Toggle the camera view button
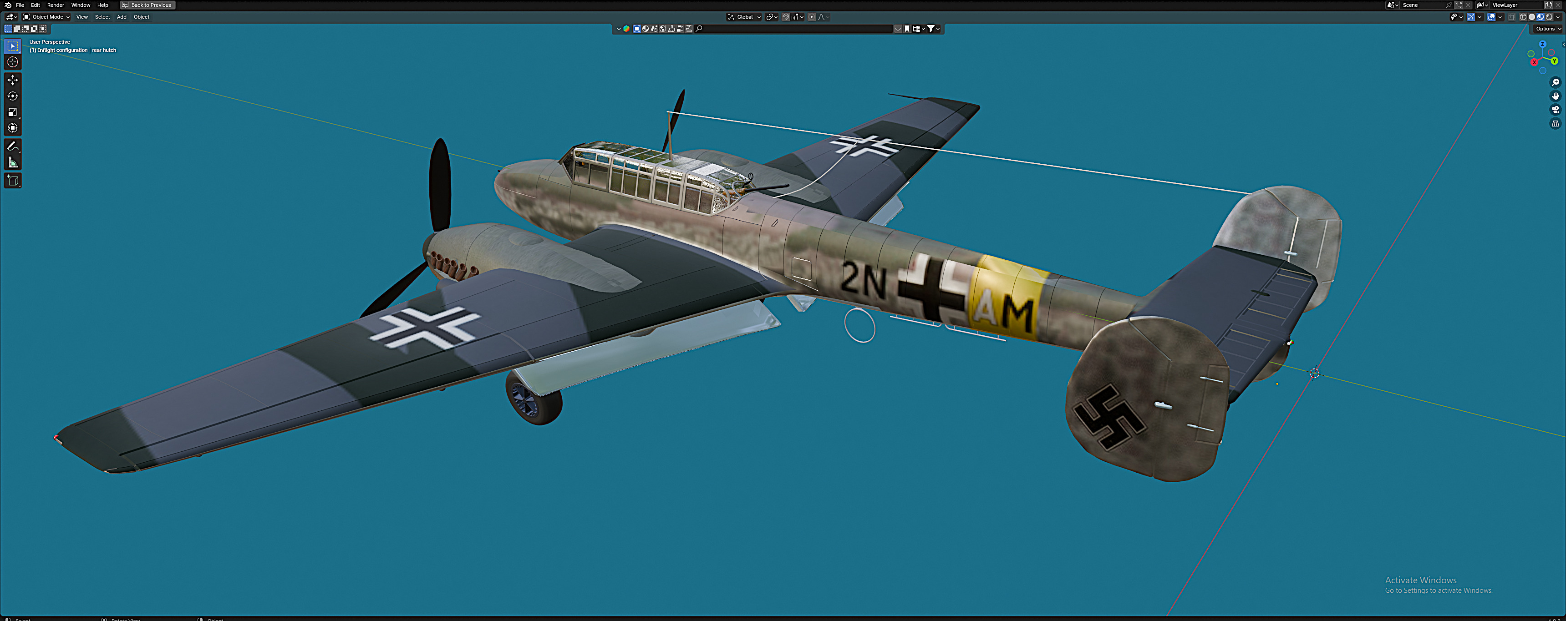1566x621 pixels. (x=1556, y=110)
